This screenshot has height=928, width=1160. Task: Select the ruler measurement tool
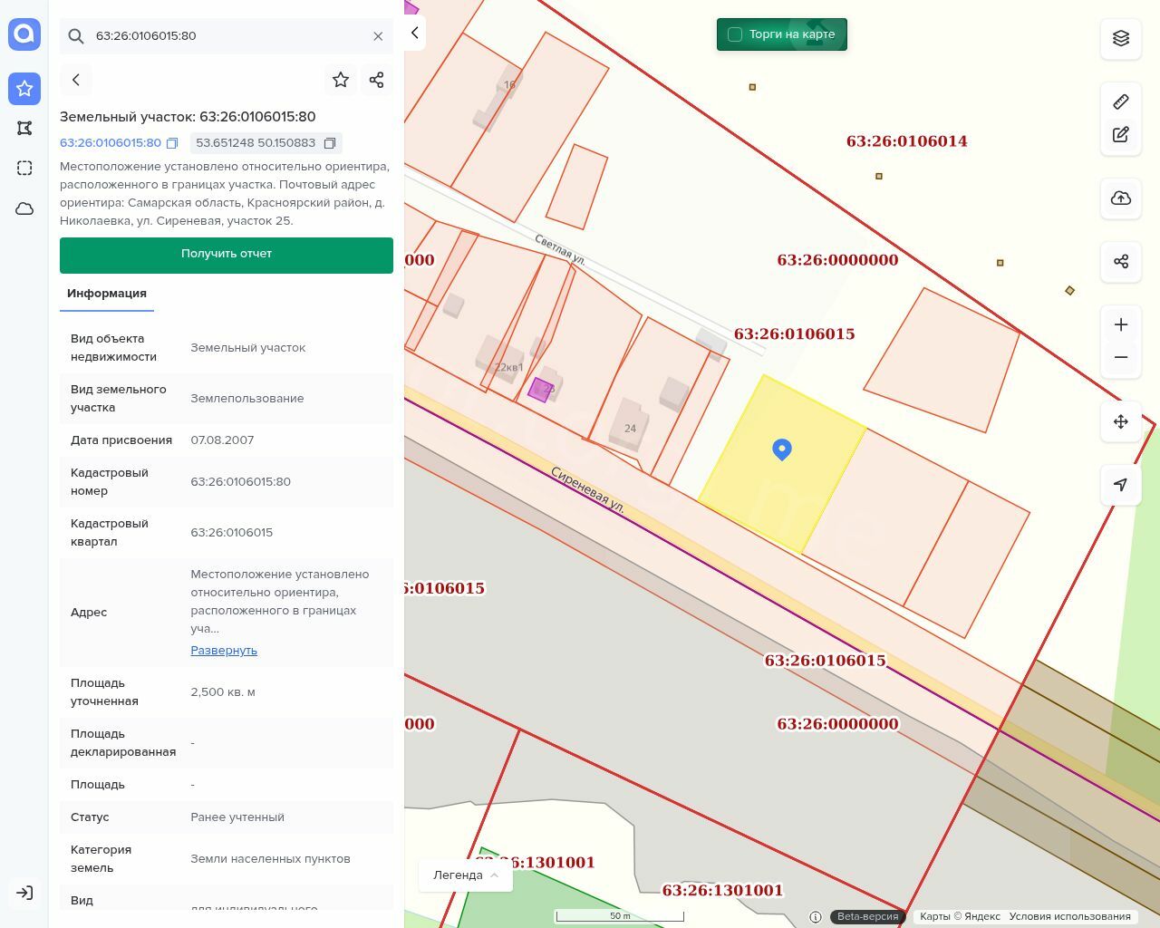click(x=1121, y=101)
